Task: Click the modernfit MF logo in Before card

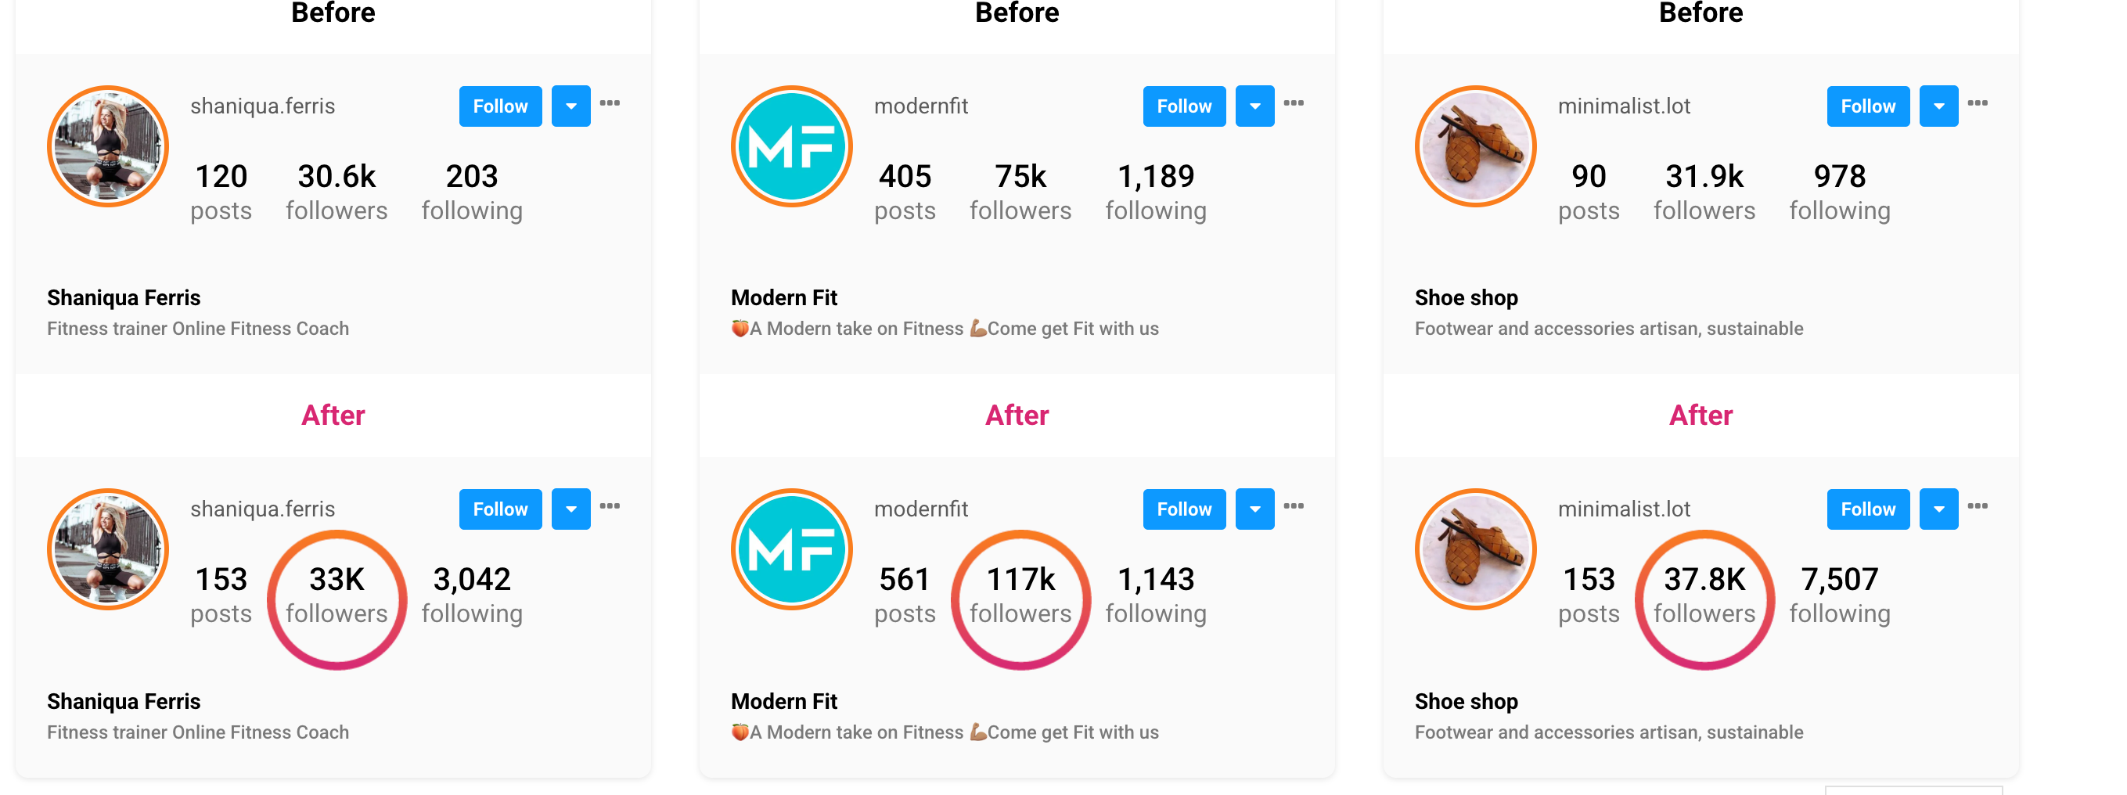Action: (x=791, y=147)
